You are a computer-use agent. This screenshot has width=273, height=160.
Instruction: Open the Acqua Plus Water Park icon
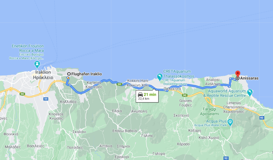pos(230,122)
